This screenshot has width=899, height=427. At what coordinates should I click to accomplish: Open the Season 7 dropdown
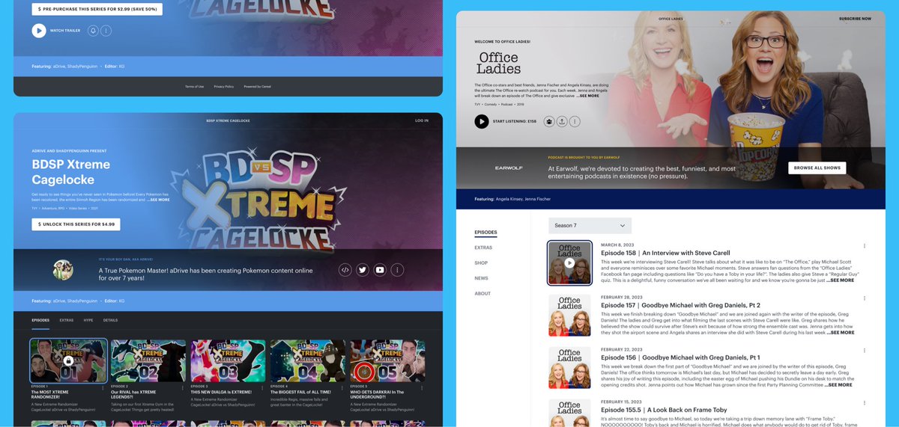point(590,225)
